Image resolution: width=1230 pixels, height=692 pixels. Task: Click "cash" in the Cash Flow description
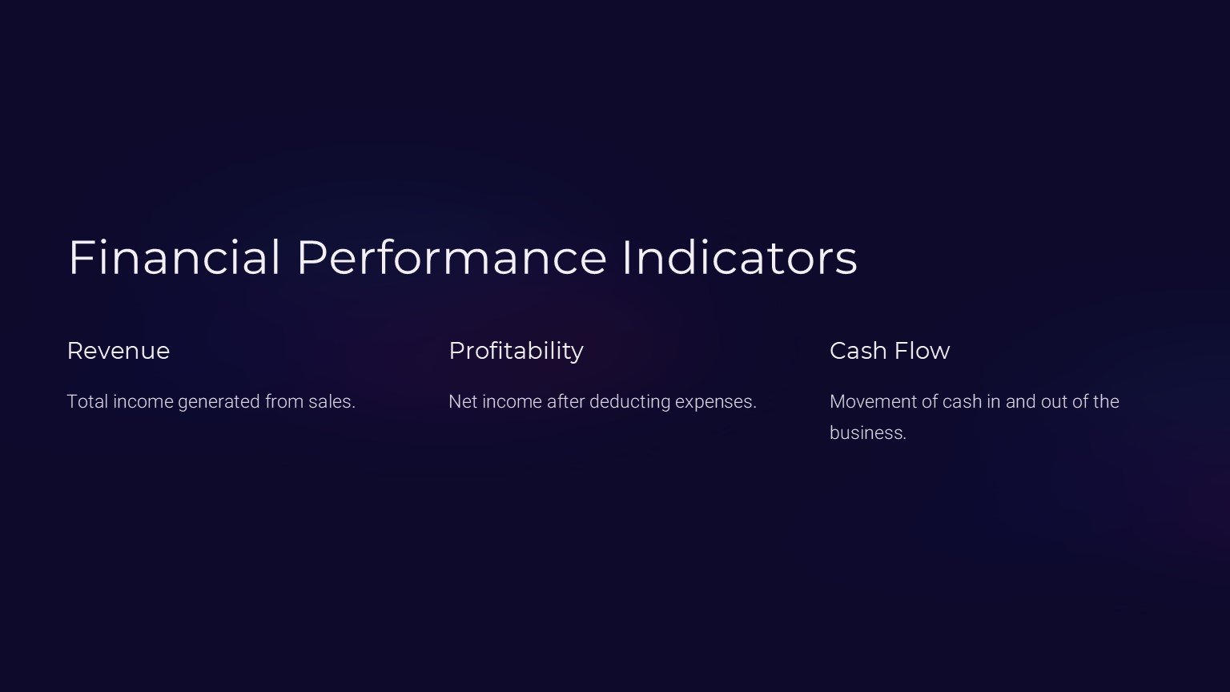962,401
